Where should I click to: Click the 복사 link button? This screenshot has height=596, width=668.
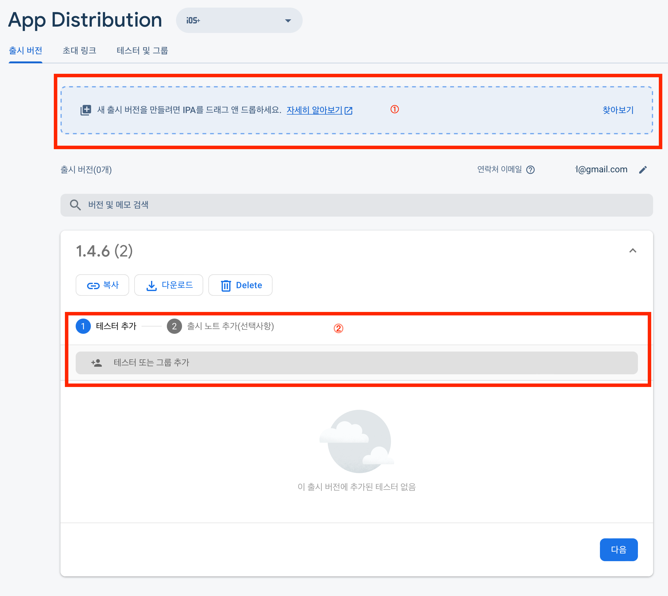pyautogui.click(x=103, y=285)
